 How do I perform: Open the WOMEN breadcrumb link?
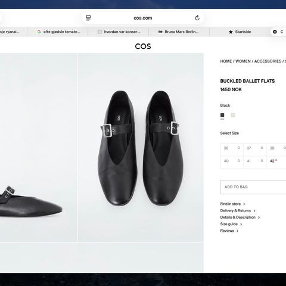point(243,61)
